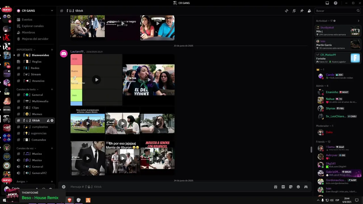Open the sticker picker icon
This screenshot has width=363, height=204.
[291, 187]
